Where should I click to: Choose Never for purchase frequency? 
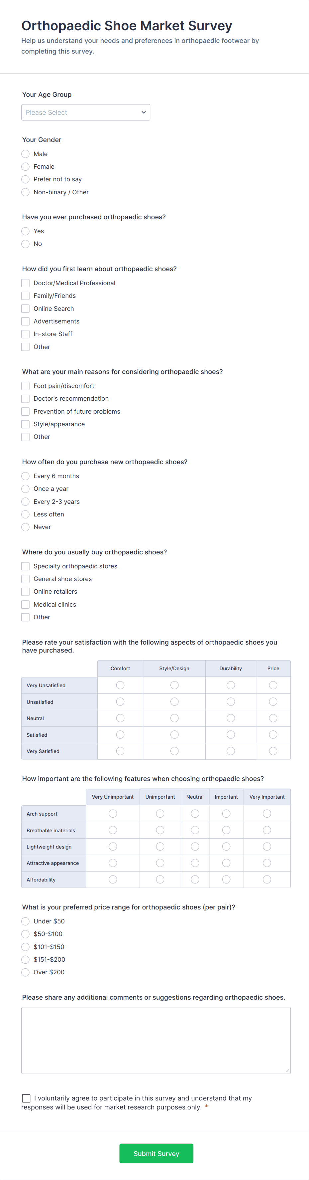(x=25, y=527)
